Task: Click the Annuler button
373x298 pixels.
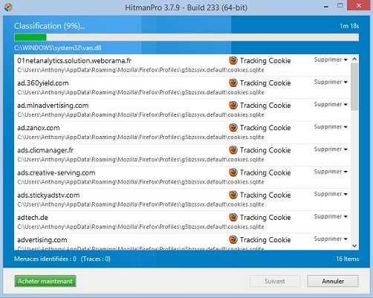Action: pyautogui.click(x=333, y=281)
